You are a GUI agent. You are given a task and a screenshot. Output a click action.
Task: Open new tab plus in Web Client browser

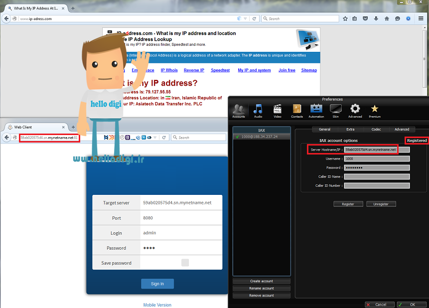click(x=73, y=127)
